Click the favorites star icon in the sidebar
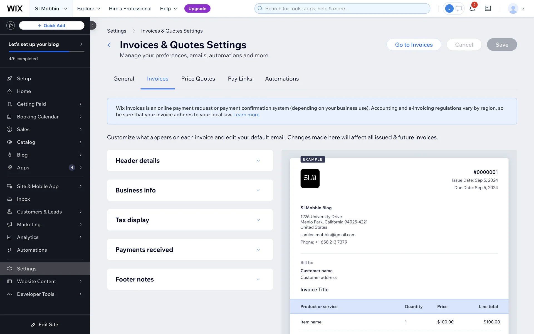 11,26
